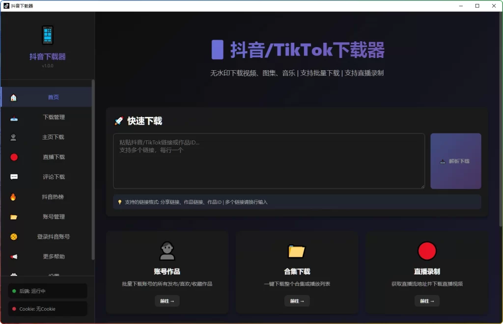This screenshot has height=324, width=503.
Task: Select the 主页下载 person icon
Action: (x=14, y=137)
